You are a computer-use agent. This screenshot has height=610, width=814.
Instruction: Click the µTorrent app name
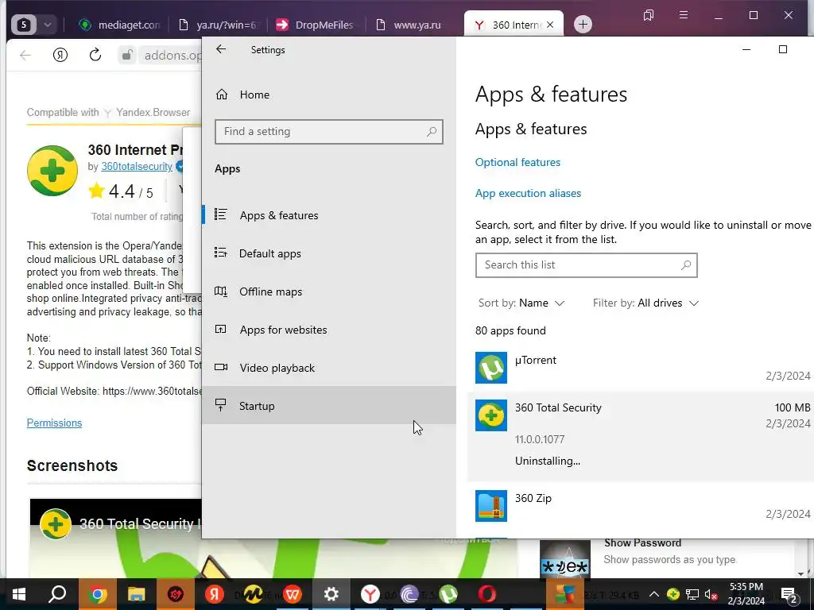point(535,360)
